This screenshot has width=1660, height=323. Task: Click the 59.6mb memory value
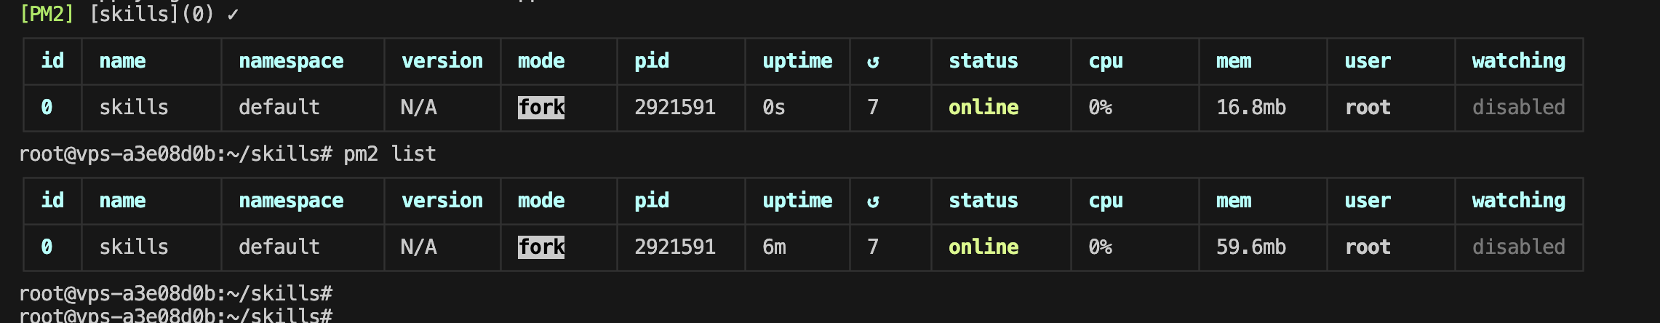point(1251,247)
